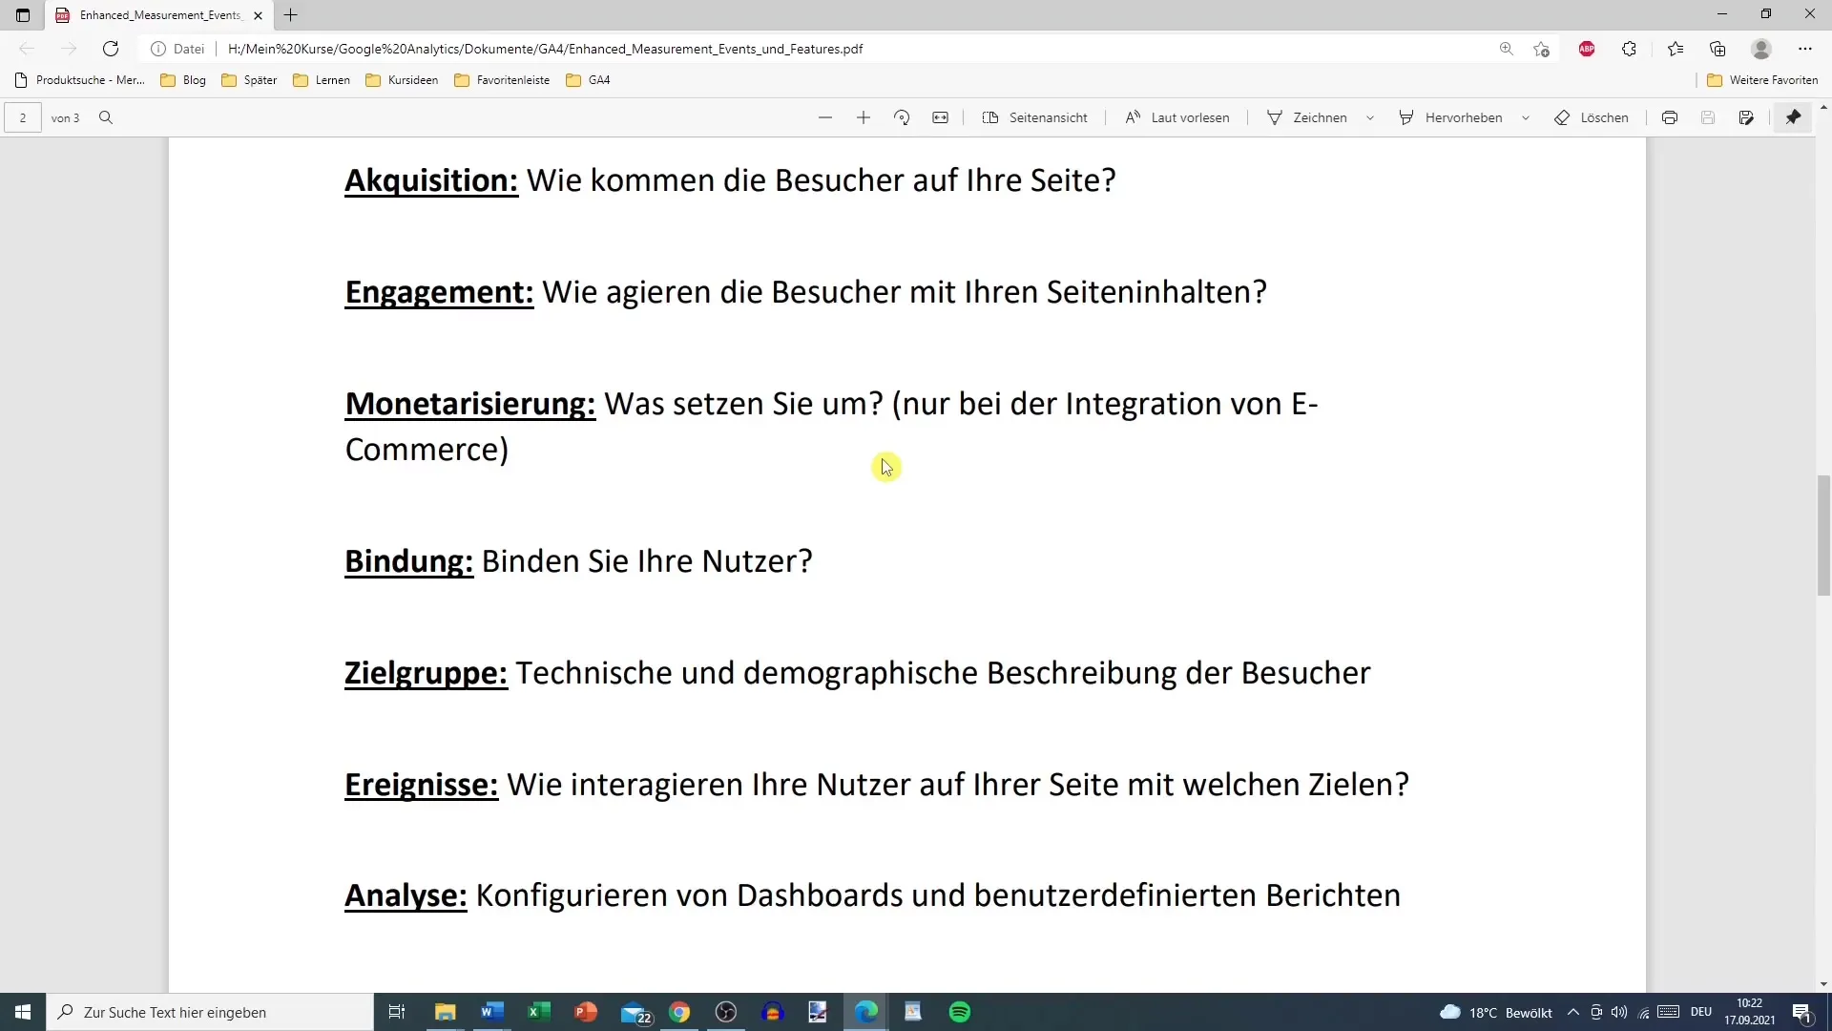The width and height of the screenshot is (1832, 1031).
Task: Open the Später bookmark folder
Action: point(249,80)
